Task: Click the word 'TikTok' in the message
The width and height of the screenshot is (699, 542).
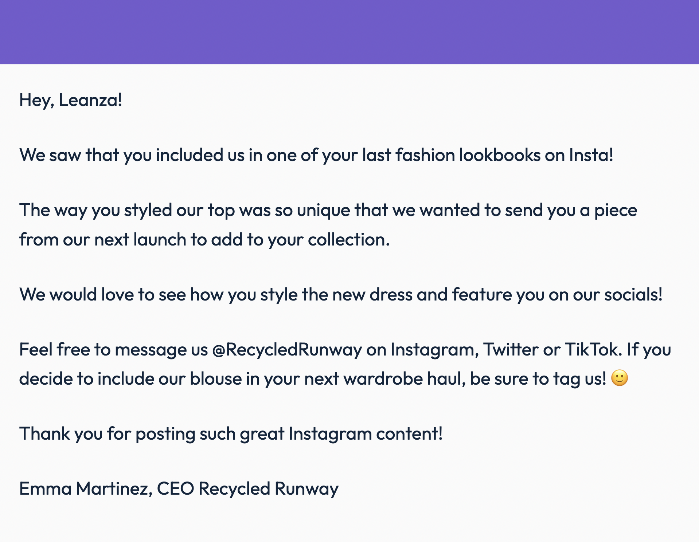Action: 593,349
